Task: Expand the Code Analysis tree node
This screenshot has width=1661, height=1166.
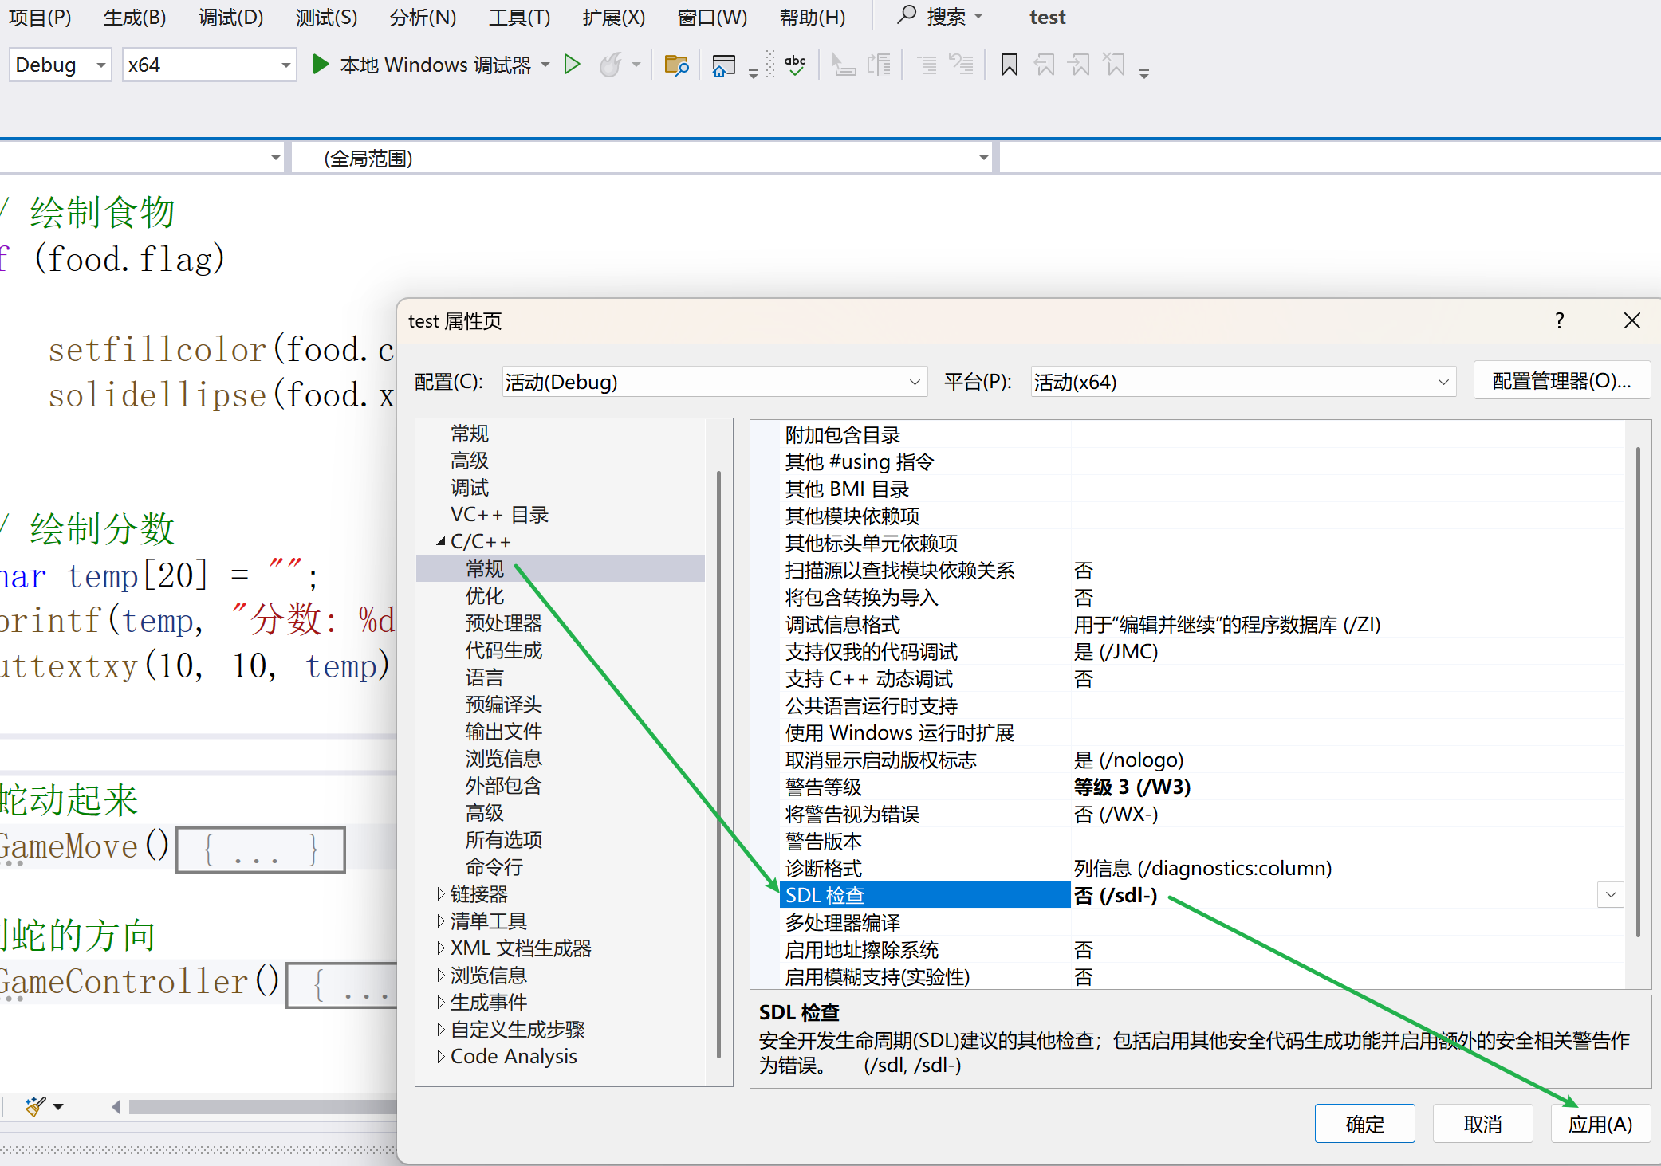Action: 441,1057
